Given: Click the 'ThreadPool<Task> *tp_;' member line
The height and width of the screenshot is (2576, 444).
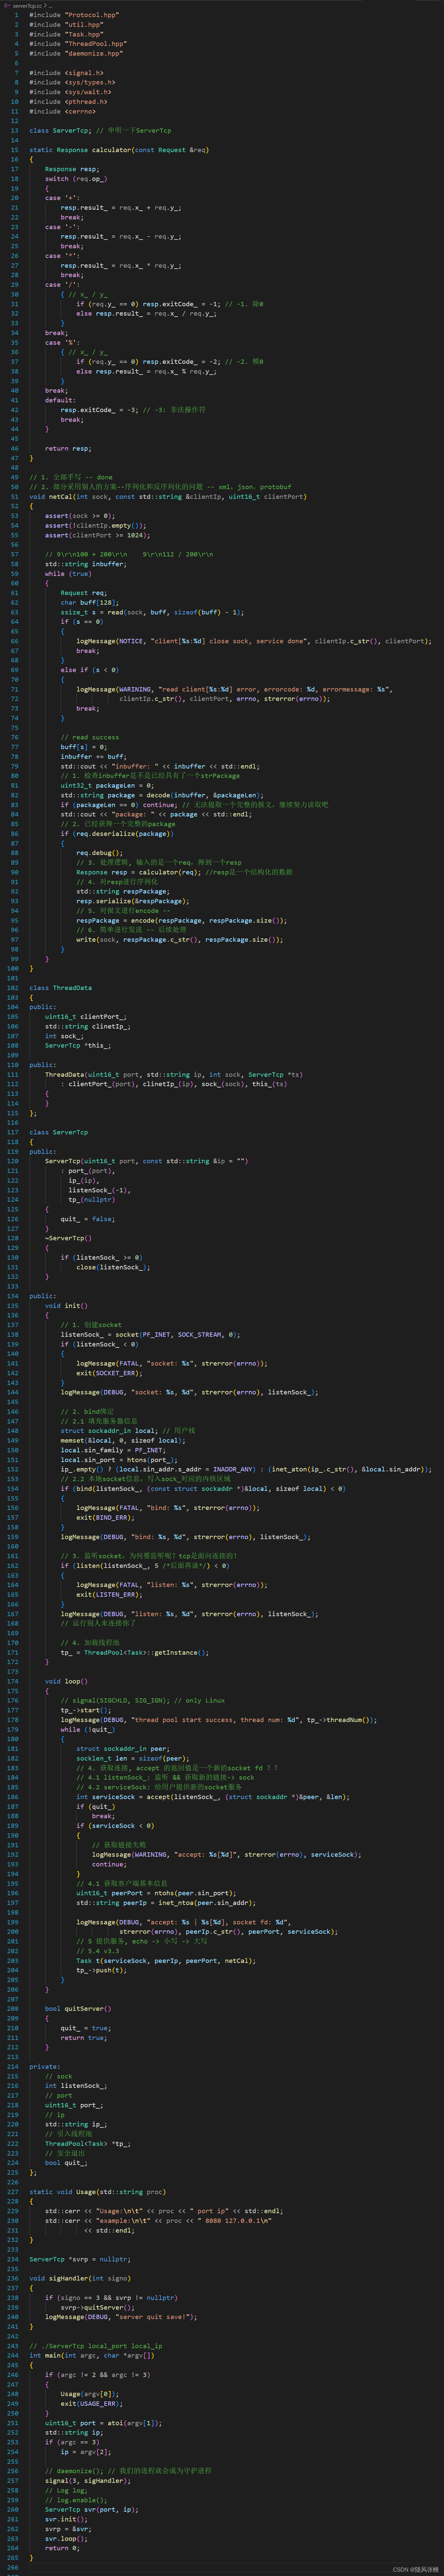Looking at the screenshot, I should click(88, 2144).
